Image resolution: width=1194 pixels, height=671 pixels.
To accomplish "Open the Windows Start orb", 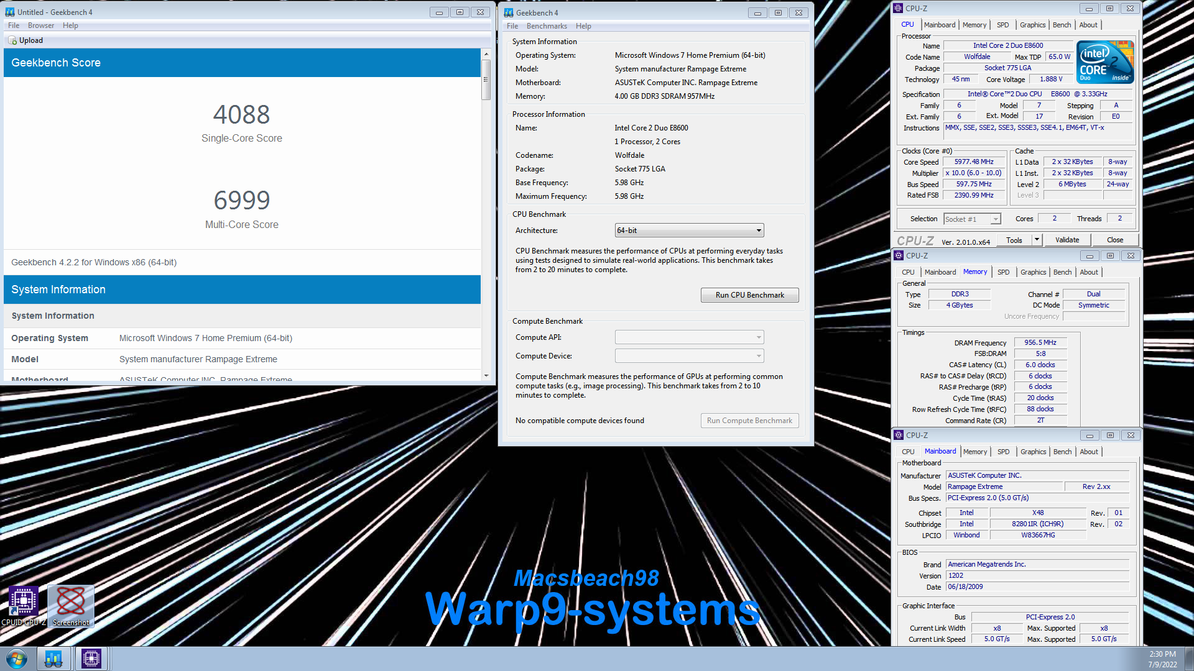I will point(17,659).
